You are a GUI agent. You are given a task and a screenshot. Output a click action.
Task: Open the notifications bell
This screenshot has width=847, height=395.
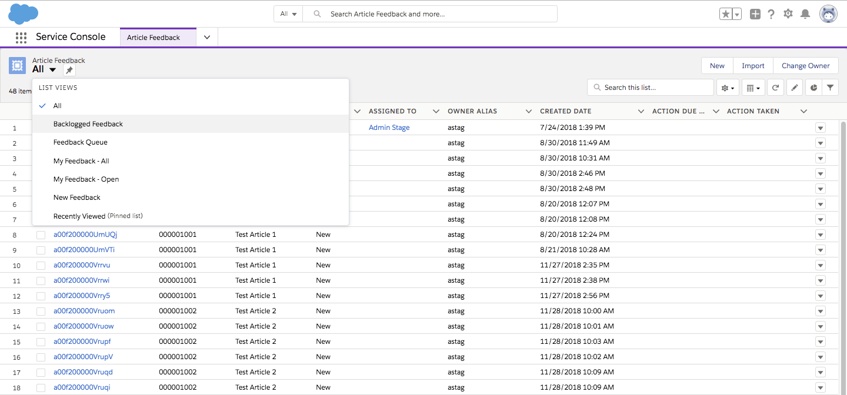click(x=805, y=14)
